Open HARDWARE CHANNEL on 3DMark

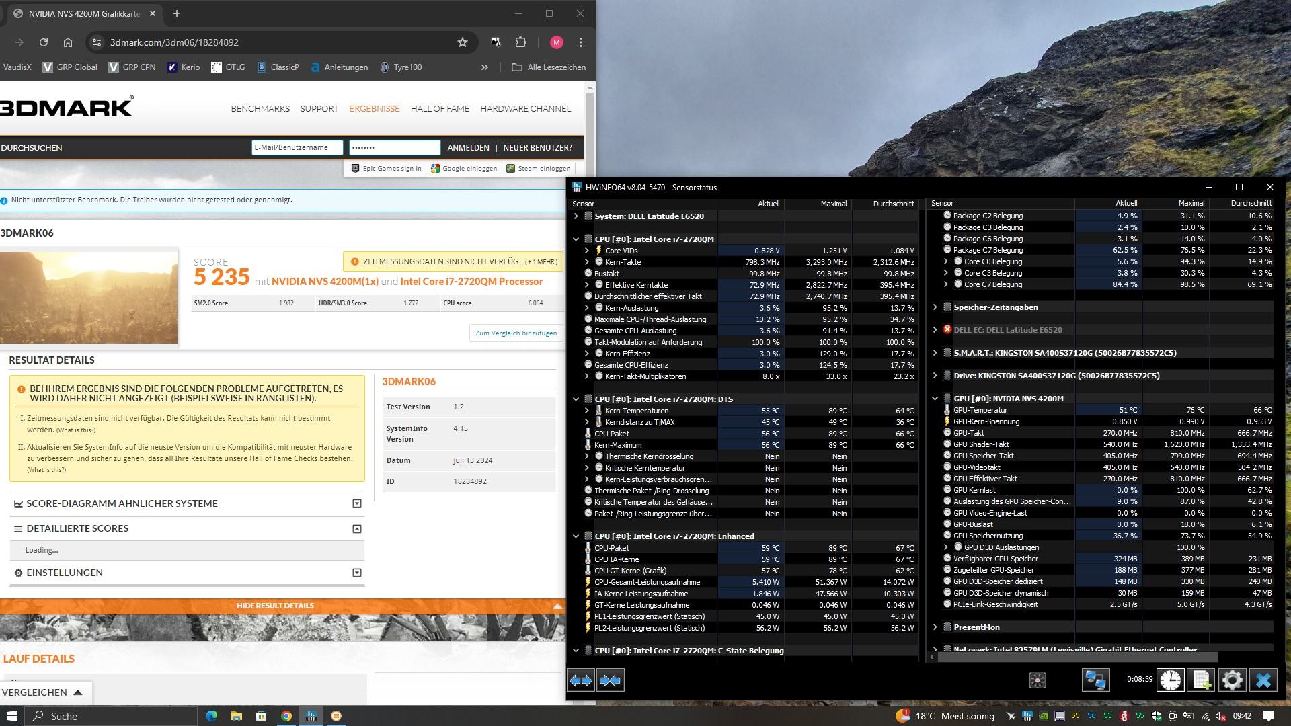point(525,108)
